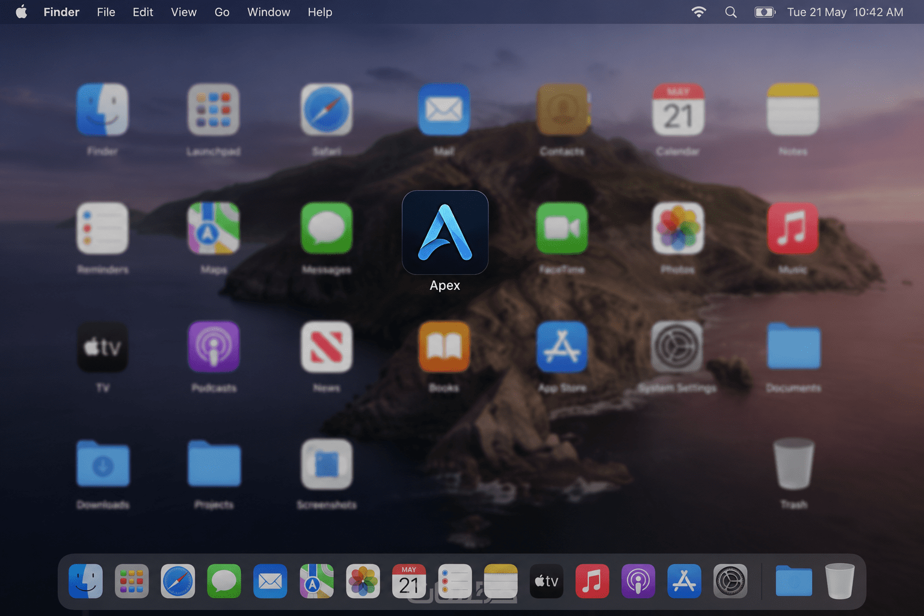924x616 pixels.
Task: Open the Calendar icon on the desktop grid
Action: point(678,109)
